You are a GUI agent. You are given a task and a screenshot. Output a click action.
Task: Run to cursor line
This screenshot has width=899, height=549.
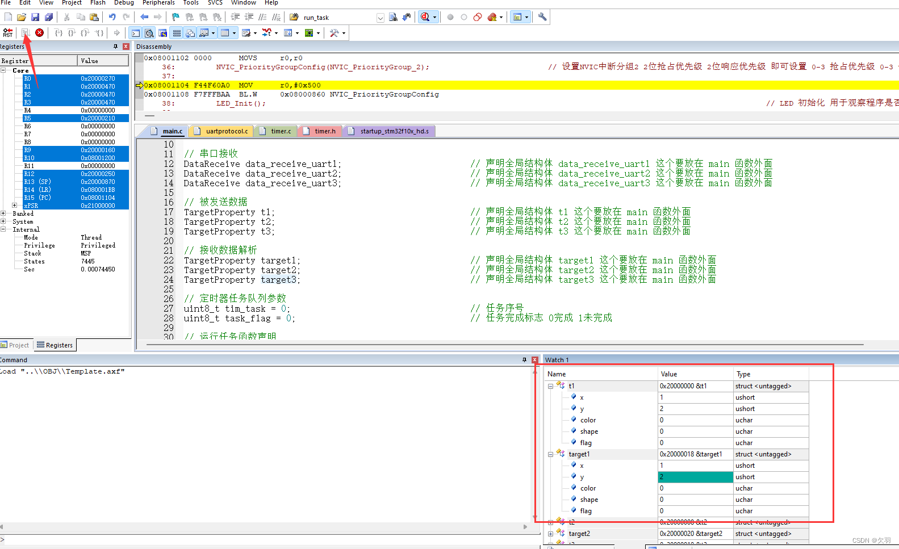tap(99, 33)
